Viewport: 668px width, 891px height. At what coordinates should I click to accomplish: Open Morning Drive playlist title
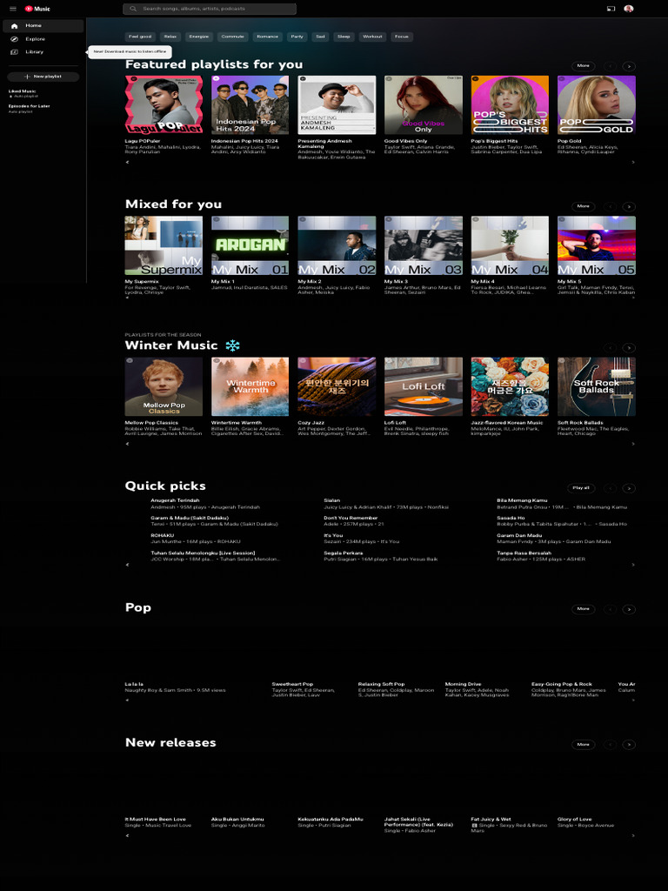[x=463, y=684]
